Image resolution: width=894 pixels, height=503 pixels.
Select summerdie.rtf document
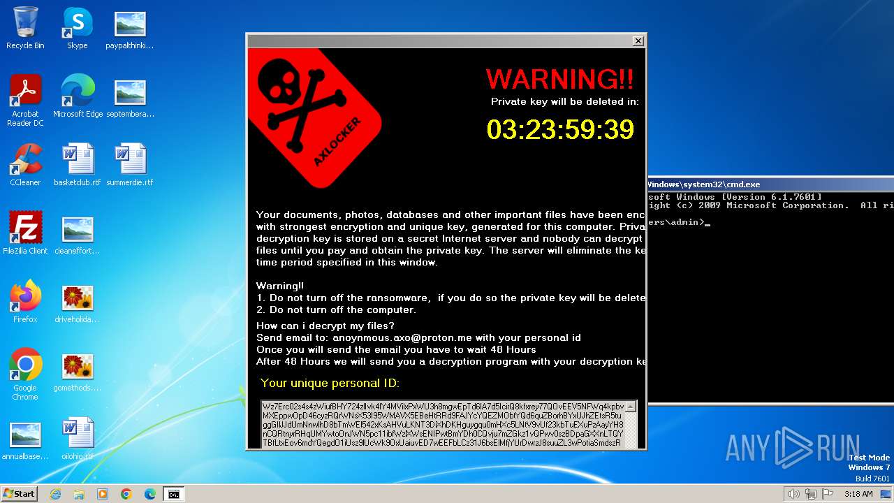coord(130,165)
